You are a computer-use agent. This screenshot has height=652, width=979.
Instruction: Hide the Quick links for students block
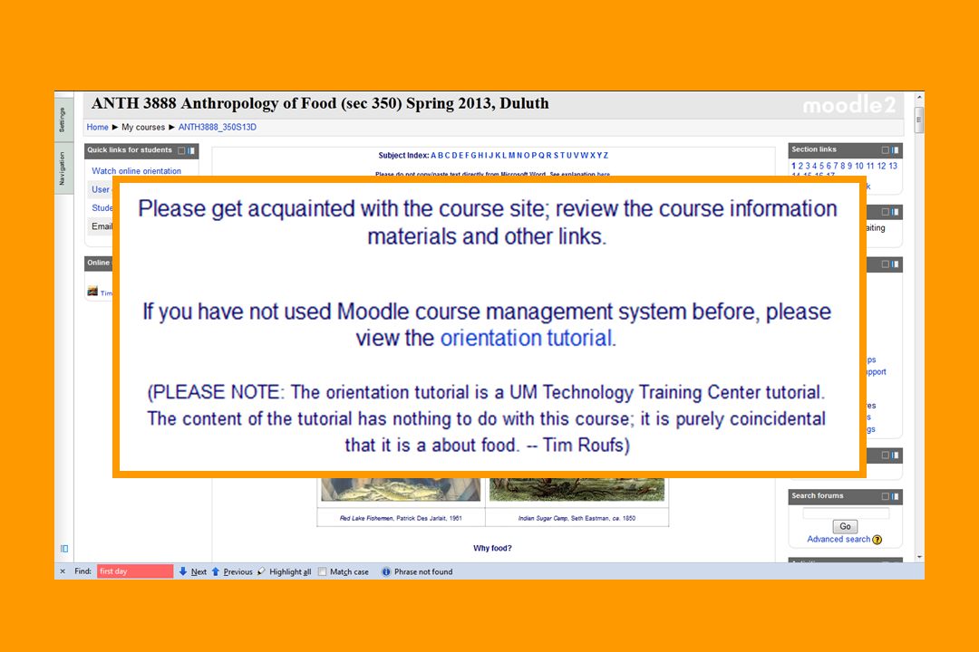coord(181,150)
